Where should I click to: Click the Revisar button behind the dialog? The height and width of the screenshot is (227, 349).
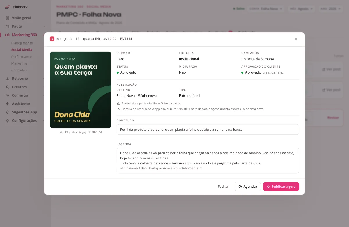point(333,118)
